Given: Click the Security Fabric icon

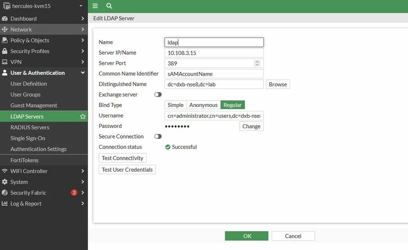Looking at the screenshot, I should tap(4, 193).
